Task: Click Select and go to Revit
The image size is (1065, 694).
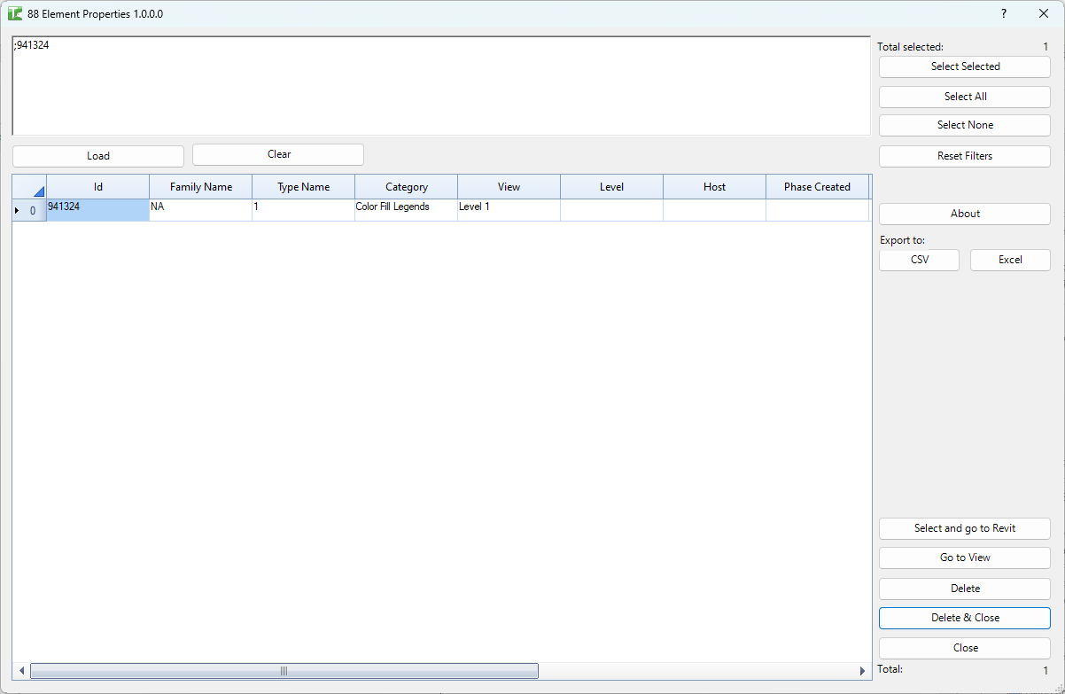Action: (x=964, y=528)
